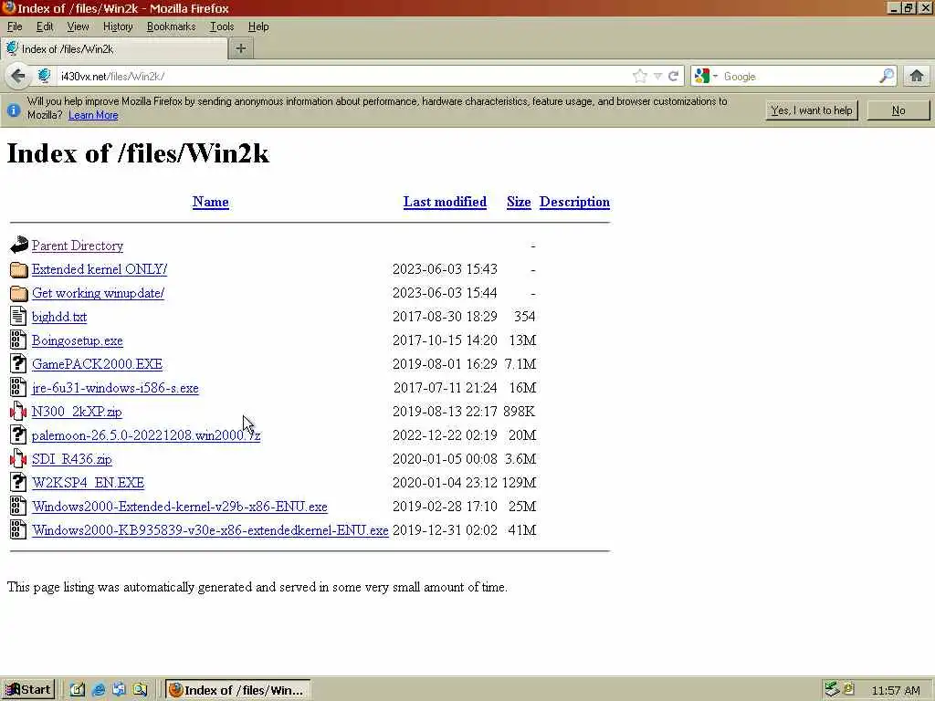Download Windows2000-Extended-kernel-v29b-x86-ENU.exe
935x701 pixels.
tap(180, 507)
